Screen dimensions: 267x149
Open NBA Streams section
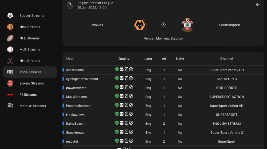(x=30, y=27)
